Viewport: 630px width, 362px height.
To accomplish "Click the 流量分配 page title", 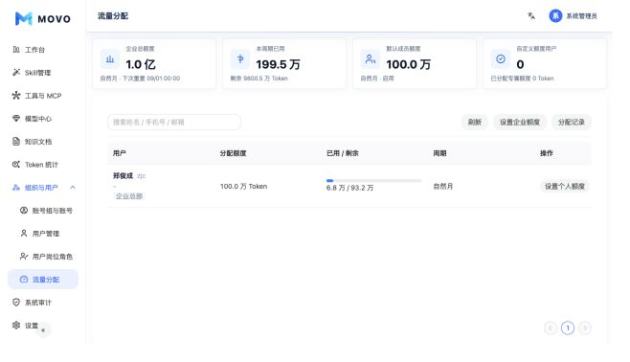I will (x=113, y=15).
